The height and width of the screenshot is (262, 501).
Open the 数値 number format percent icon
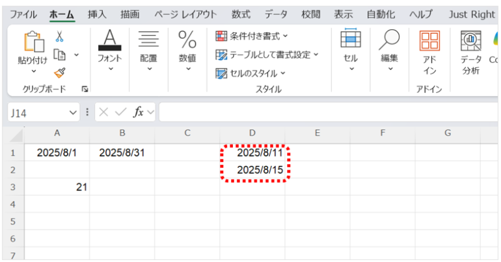tap(187, 40)
